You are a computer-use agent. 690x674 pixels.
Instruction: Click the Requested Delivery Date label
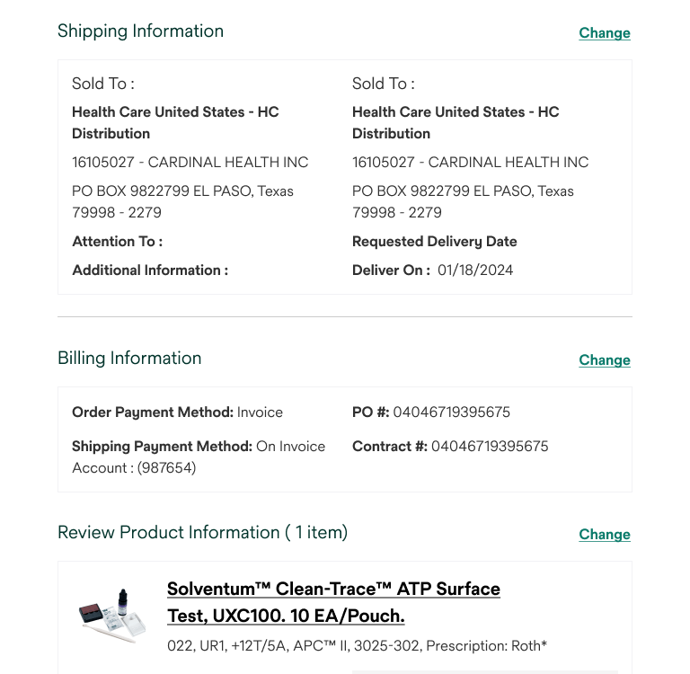434,242
